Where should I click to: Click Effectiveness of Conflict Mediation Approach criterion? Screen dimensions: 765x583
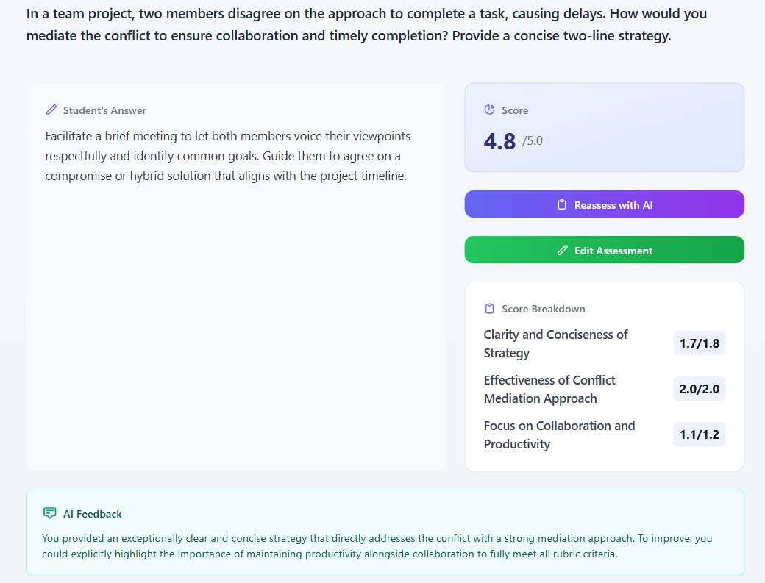pos(549,389)
